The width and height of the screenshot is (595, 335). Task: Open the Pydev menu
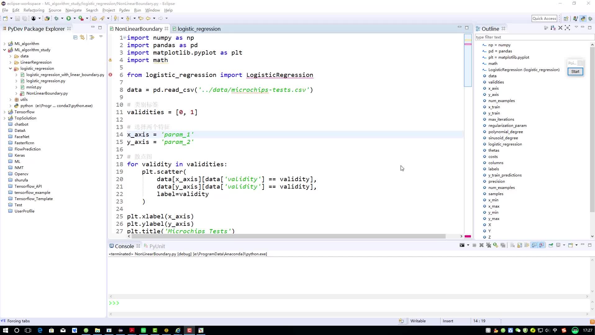[124, 10]
